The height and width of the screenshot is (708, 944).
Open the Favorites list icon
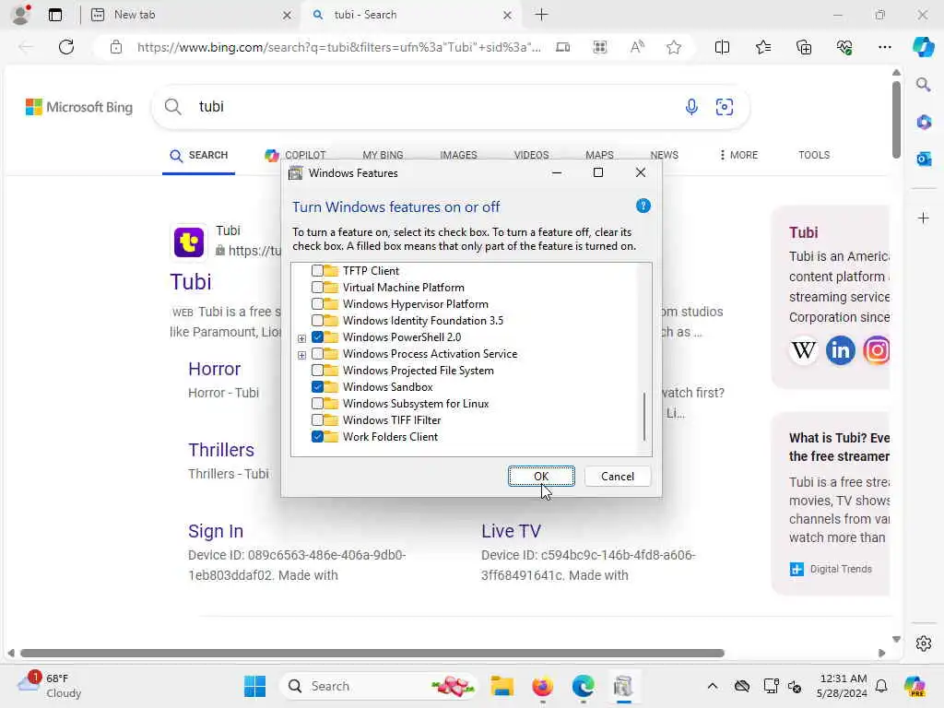point(762,47)
